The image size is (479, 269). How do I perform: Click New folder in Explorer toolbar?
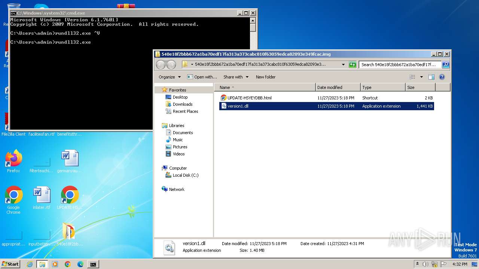266,77
